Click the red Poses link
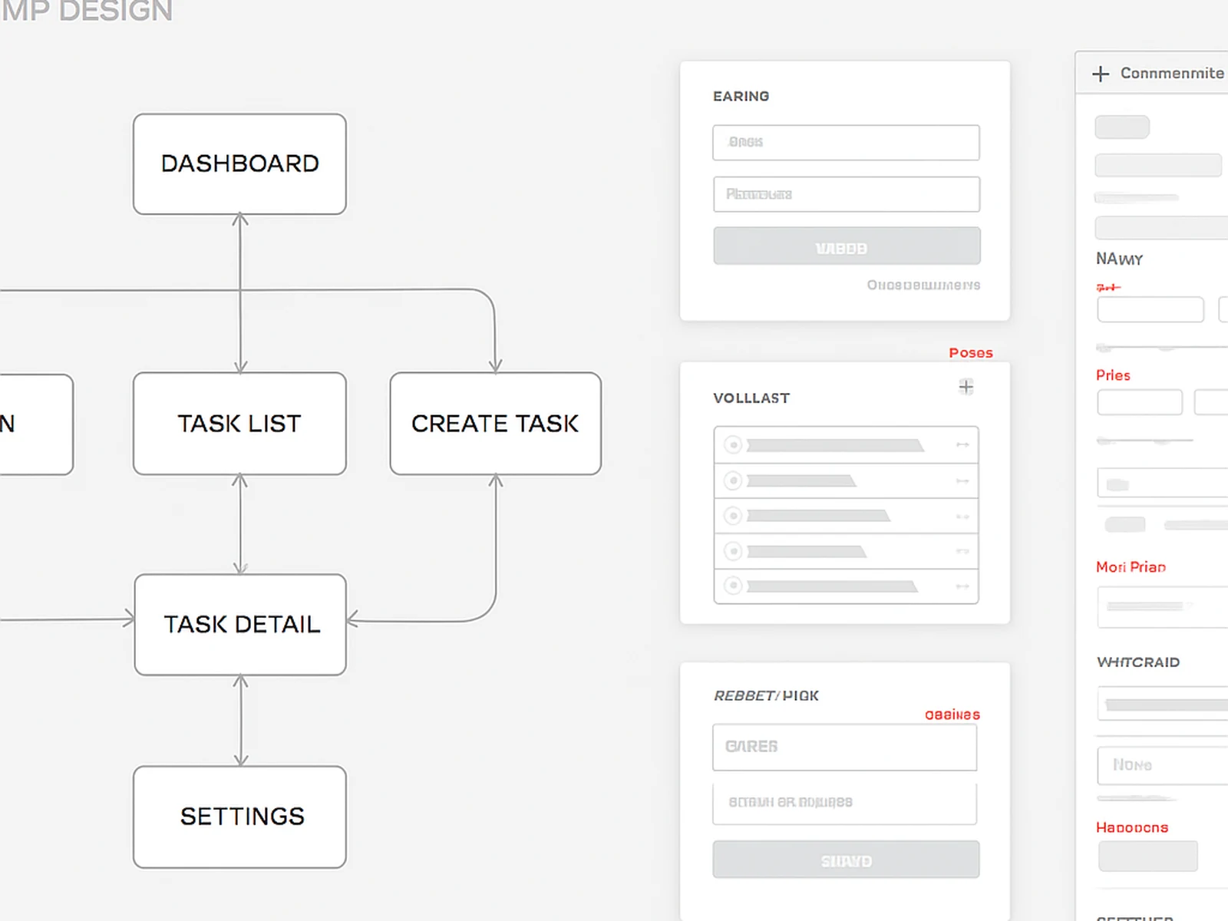 coord(971,353)
